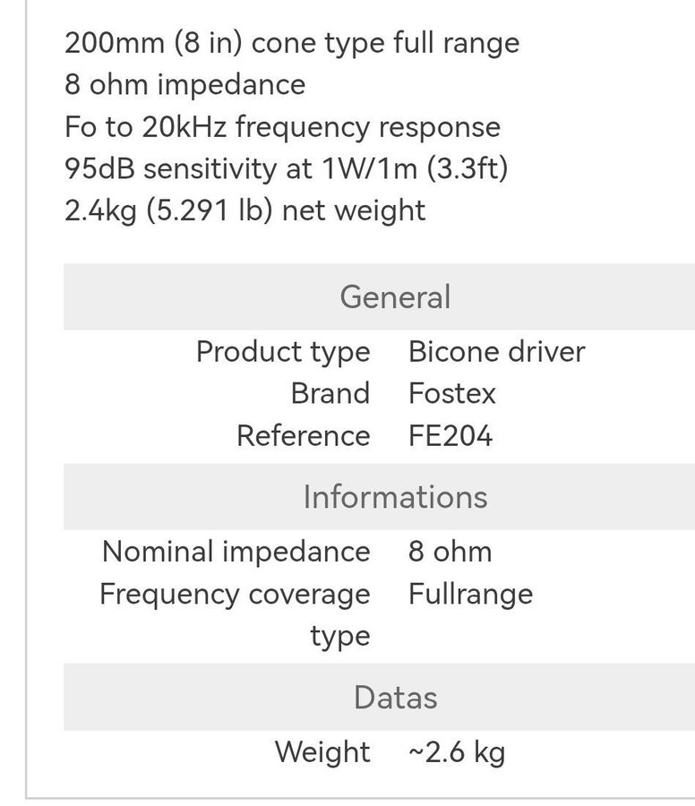695x806 pixels.
Task: Click the "Frequency coverage type" row label
Action: 235,595
